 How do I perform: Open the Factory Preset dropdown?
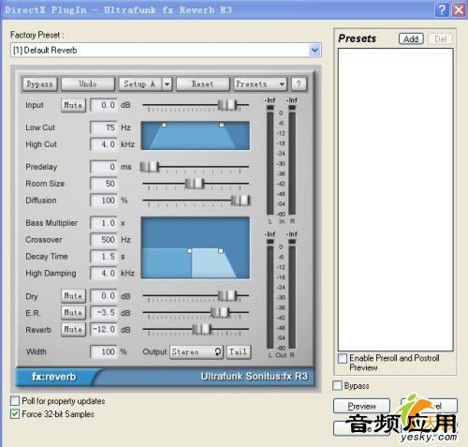(x=314, y=50)
